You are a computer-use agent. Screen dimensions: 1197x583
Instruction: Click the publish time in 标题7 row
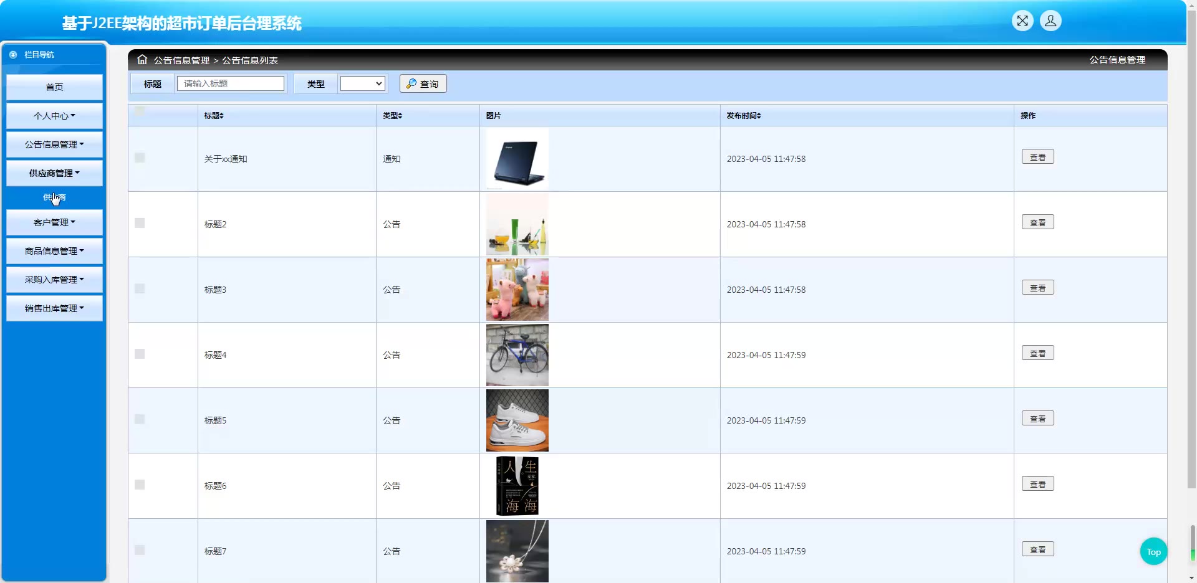point(766,551)
